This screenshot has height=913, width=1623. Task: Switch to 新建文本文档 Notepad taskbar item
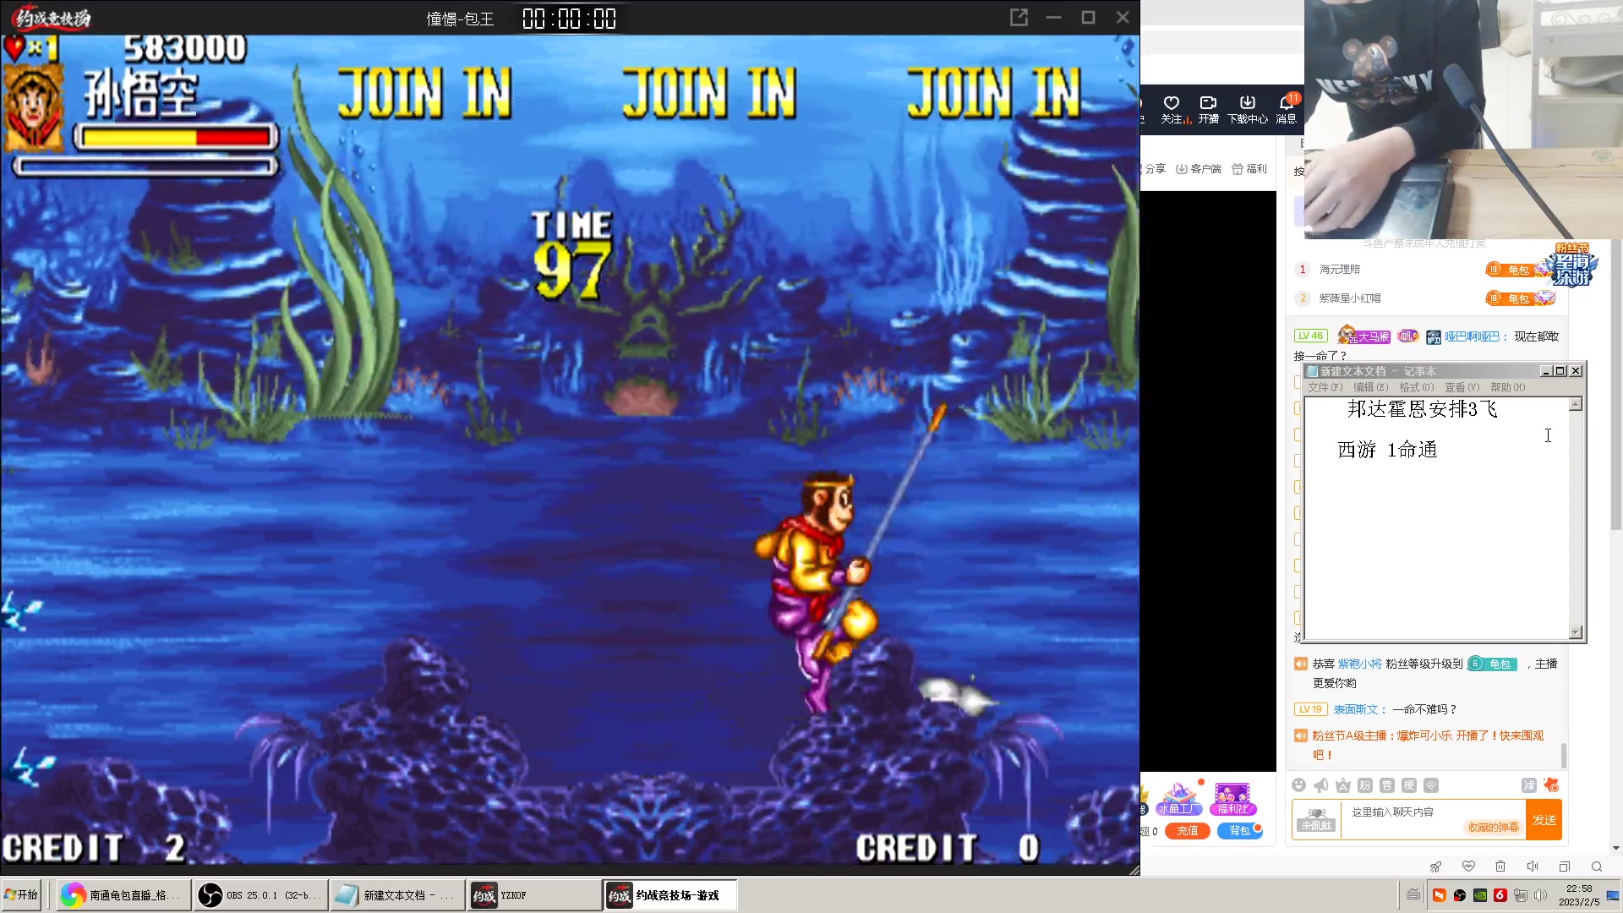coord(398,895)
